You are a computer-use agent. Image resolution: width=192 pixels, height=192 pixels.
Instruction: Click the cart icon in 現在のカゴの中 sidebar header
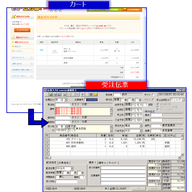click(14, 16)
